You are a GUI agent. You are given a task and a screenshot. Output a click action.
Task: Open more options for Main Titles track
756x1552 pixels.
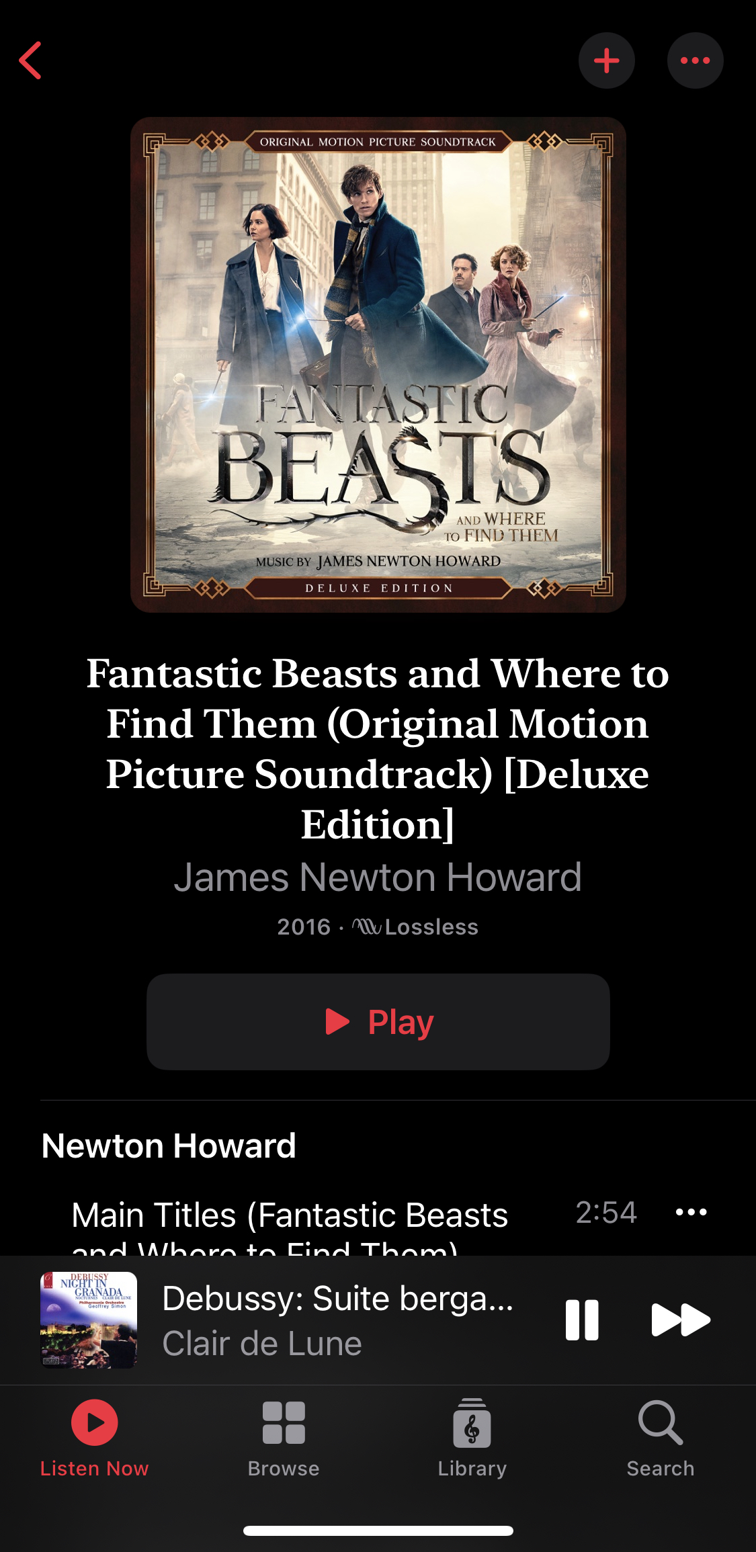[691, 1212]
